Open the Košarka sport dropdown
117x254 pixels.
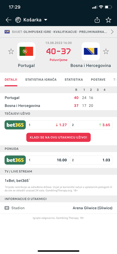(35, 20)
